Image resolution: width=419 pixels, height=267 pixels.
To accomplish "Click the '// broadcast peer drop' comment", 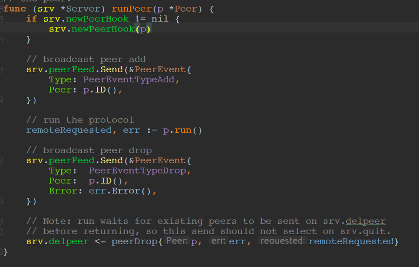I will point(89,151).
